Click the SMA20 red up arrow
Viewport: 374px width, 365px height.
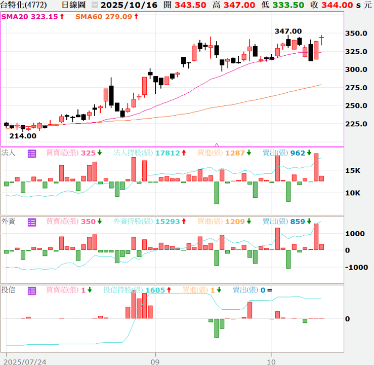[x=62, y=17]
